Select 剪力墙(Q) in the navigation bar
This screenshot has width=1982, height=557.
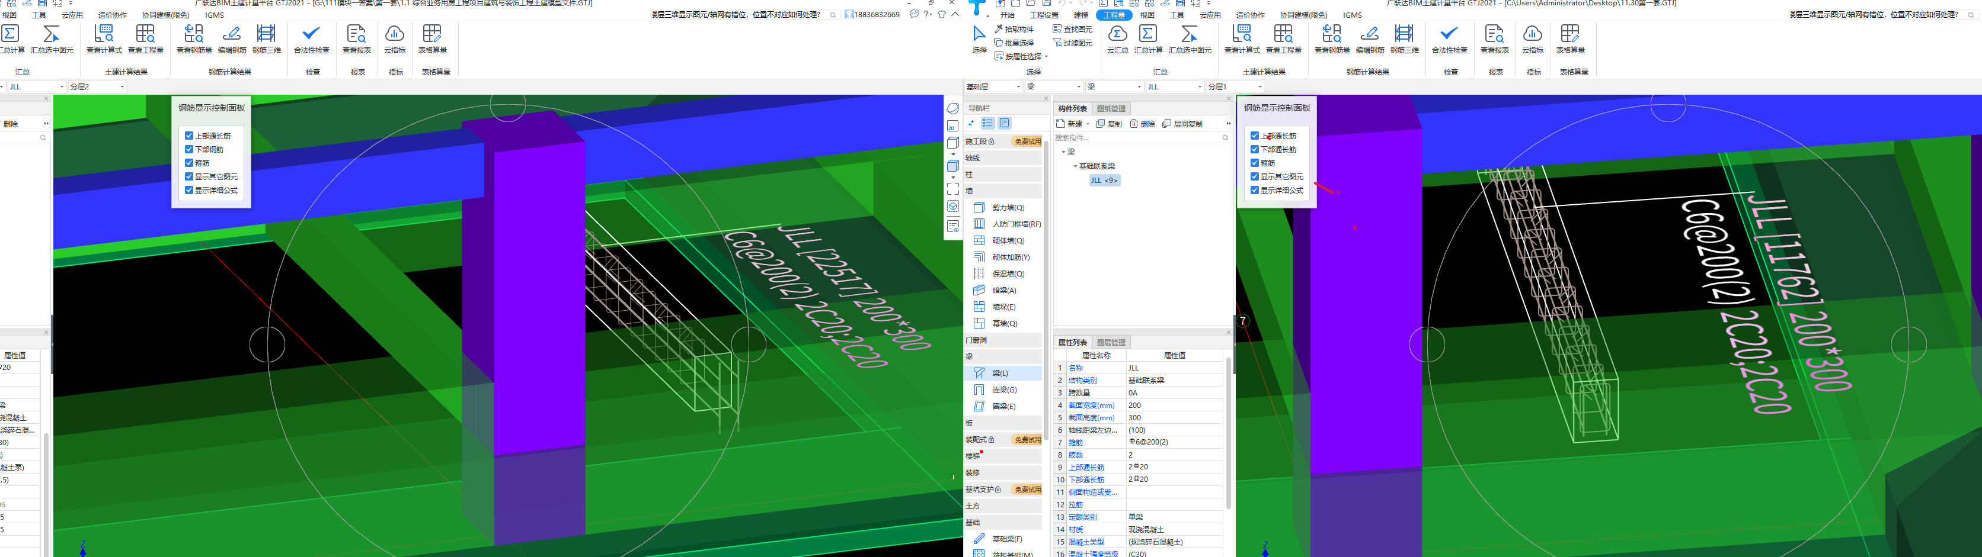coord(1007,207)
